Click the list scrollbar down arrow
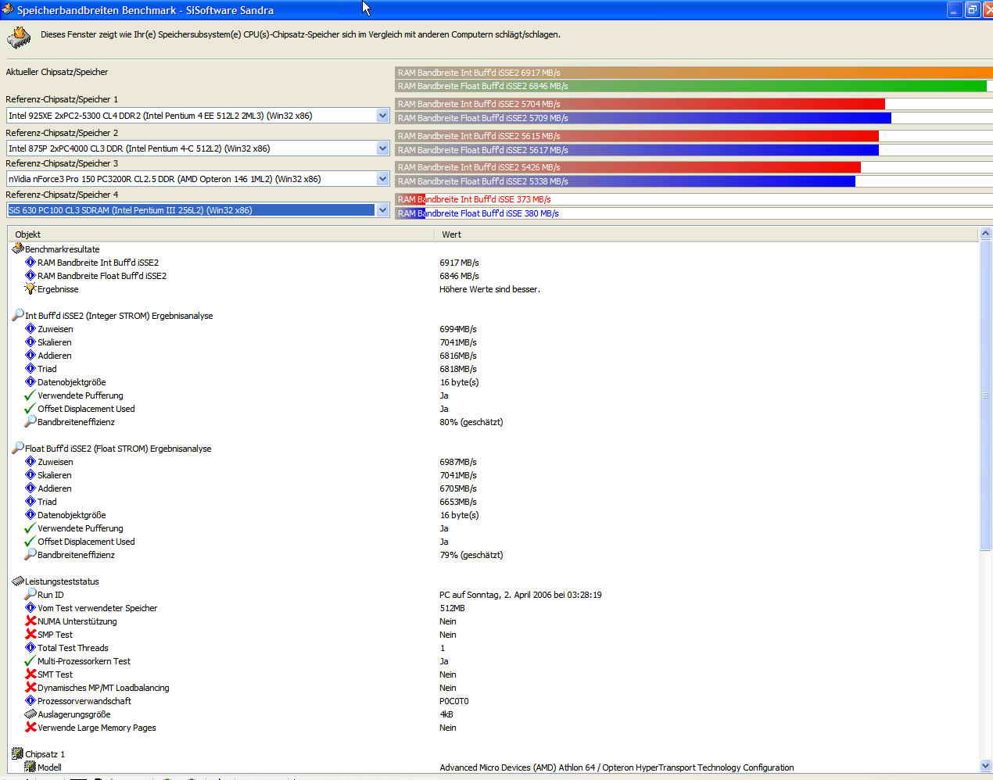 [x=985, y=766]
